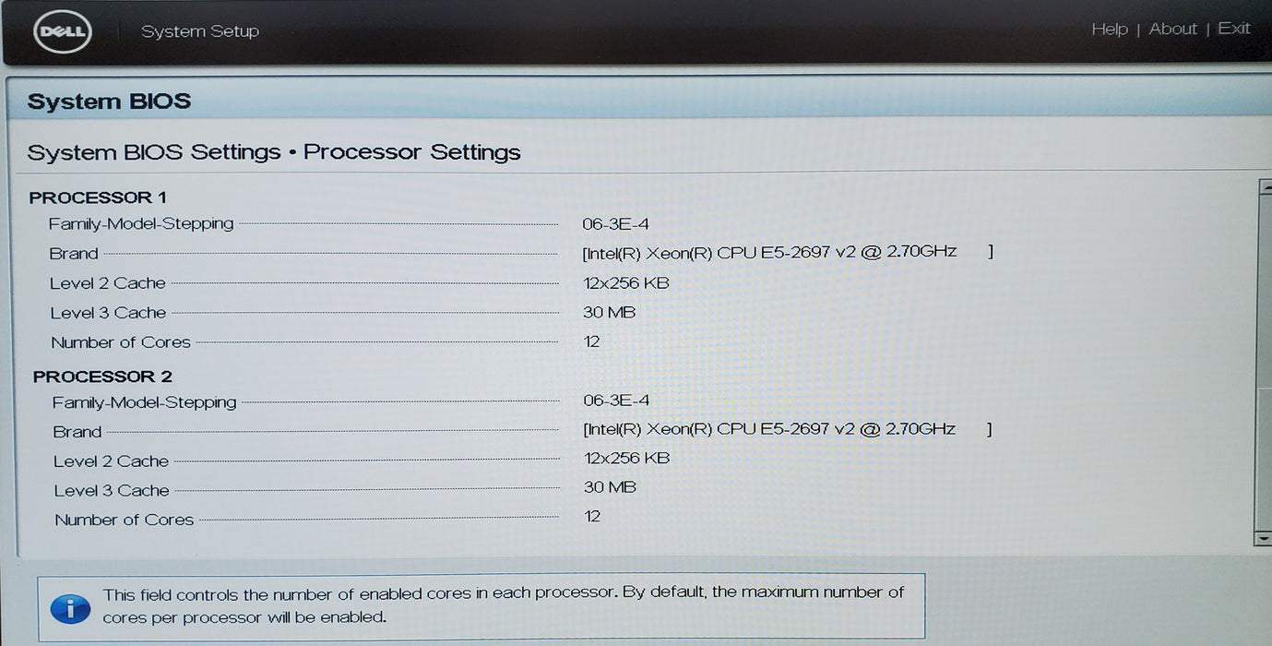Click Processor 1 Level 2 Cache label

[108, 283]
